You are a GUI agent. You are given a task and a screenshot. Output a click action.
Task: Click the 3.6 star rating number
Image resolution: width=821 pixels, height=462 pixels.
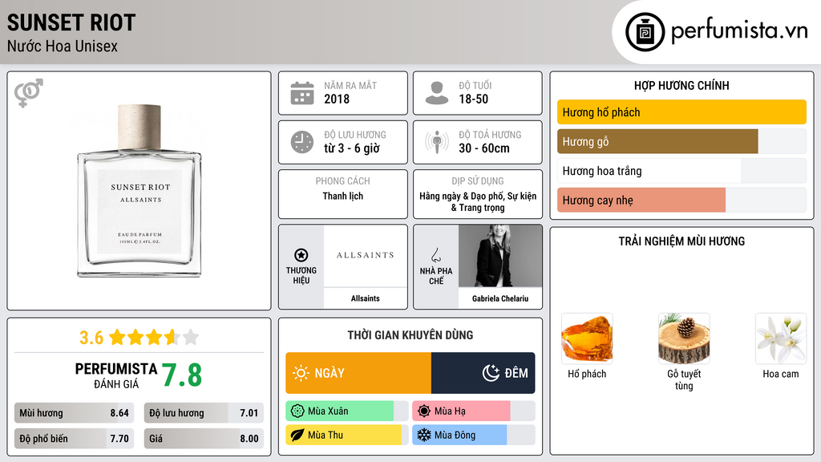coord(91,338)
